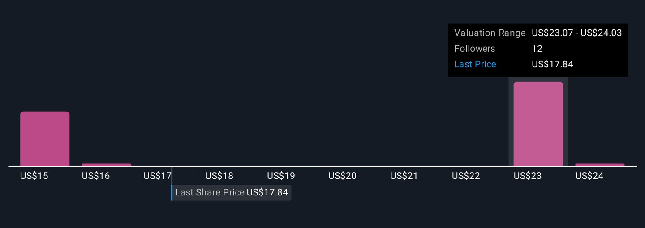Select the US$20 axis label
The image size is (645, 228).
click(x=342, y=176)
